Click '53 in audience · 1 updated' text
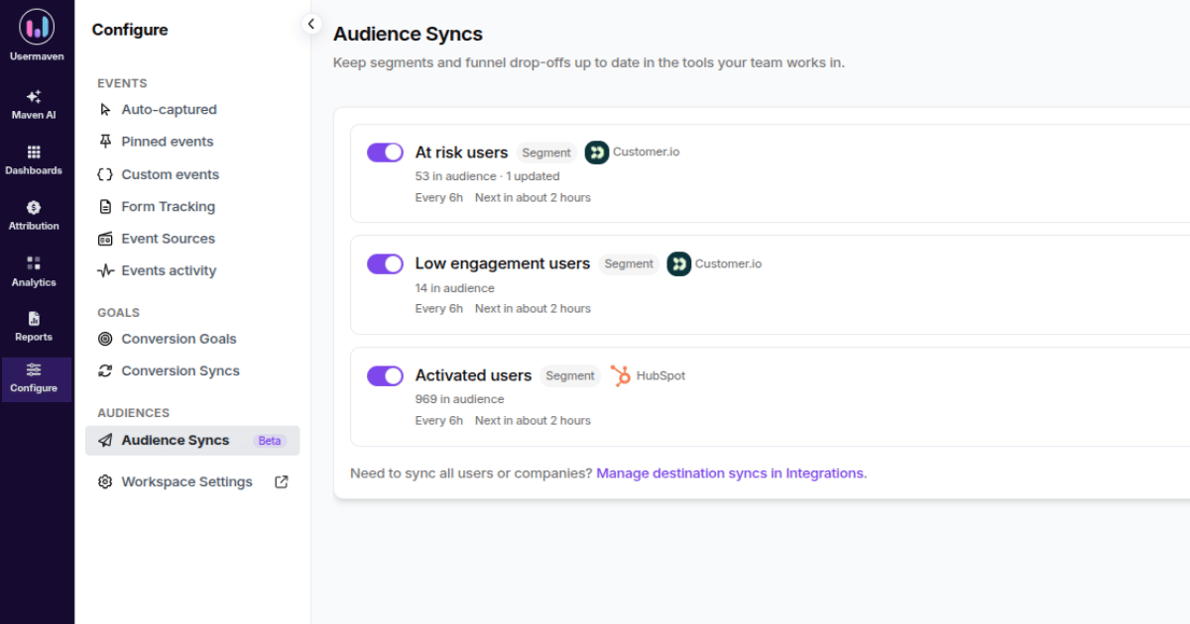The width and height of the screenshot is (1190, 624). pos(487,176)
